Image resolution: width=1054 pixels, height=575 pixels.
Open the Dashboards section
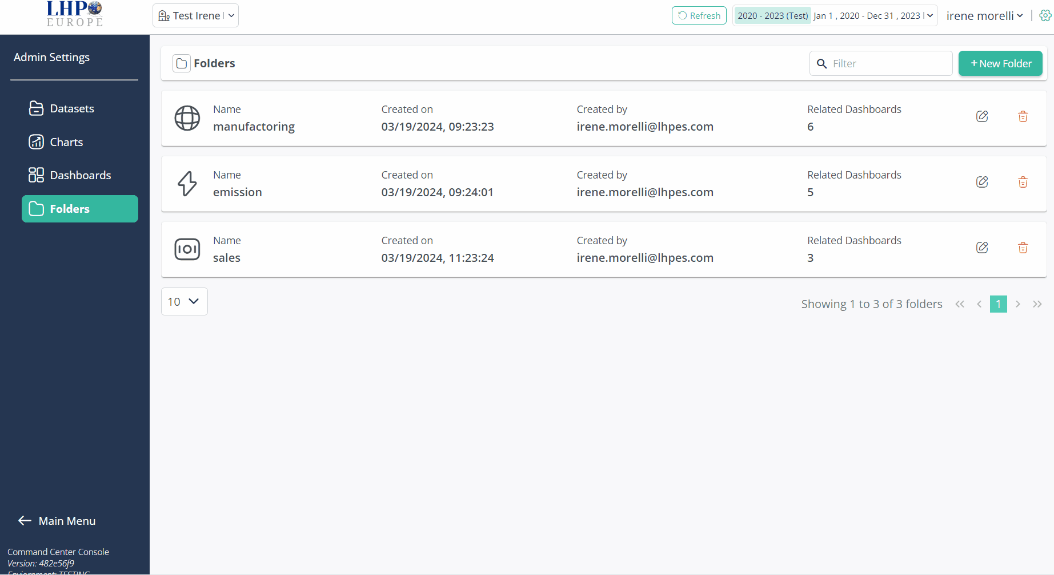tap(80, 175)
